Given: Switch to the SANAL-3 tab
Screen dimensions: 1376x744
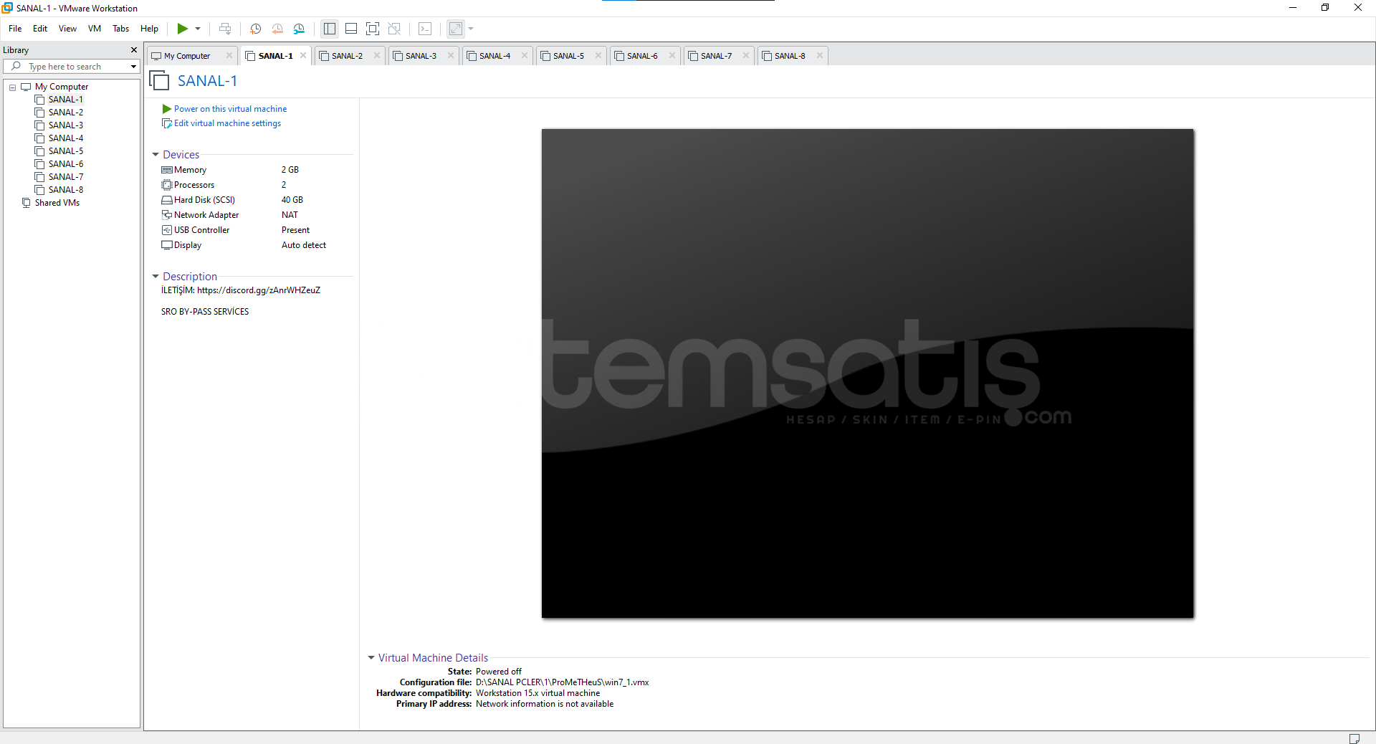Looking at the screenshot, I should (421, 56).
